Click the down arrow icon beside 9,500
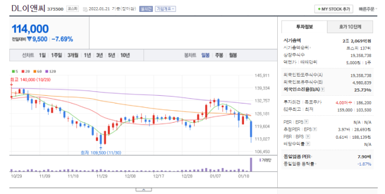This screenshot has height=194, width=385. pyautogui.click(x=30, y=39)
